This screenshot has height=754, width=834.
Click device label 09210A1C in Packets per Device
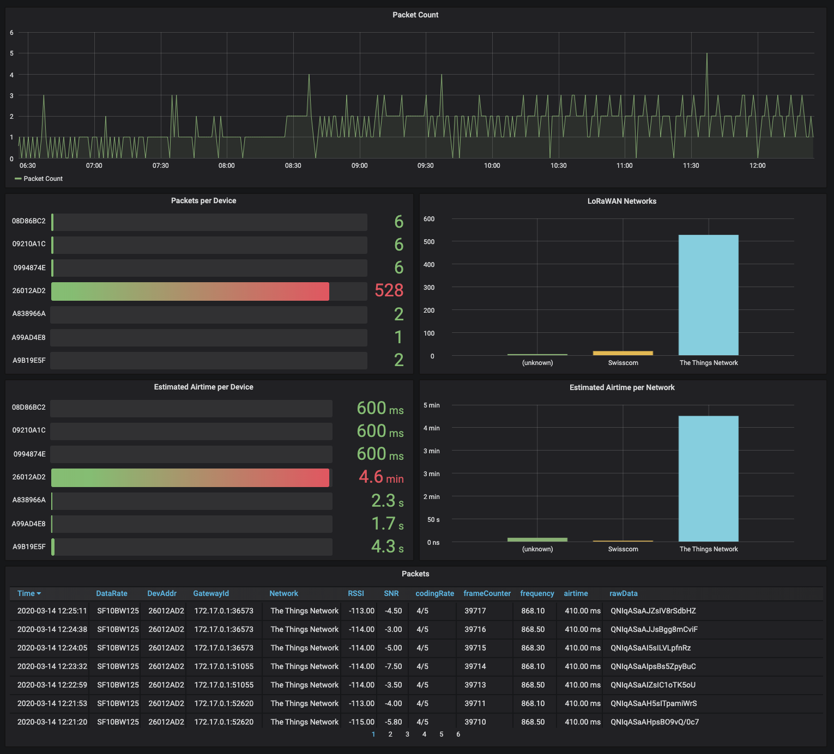click(29, 244)
